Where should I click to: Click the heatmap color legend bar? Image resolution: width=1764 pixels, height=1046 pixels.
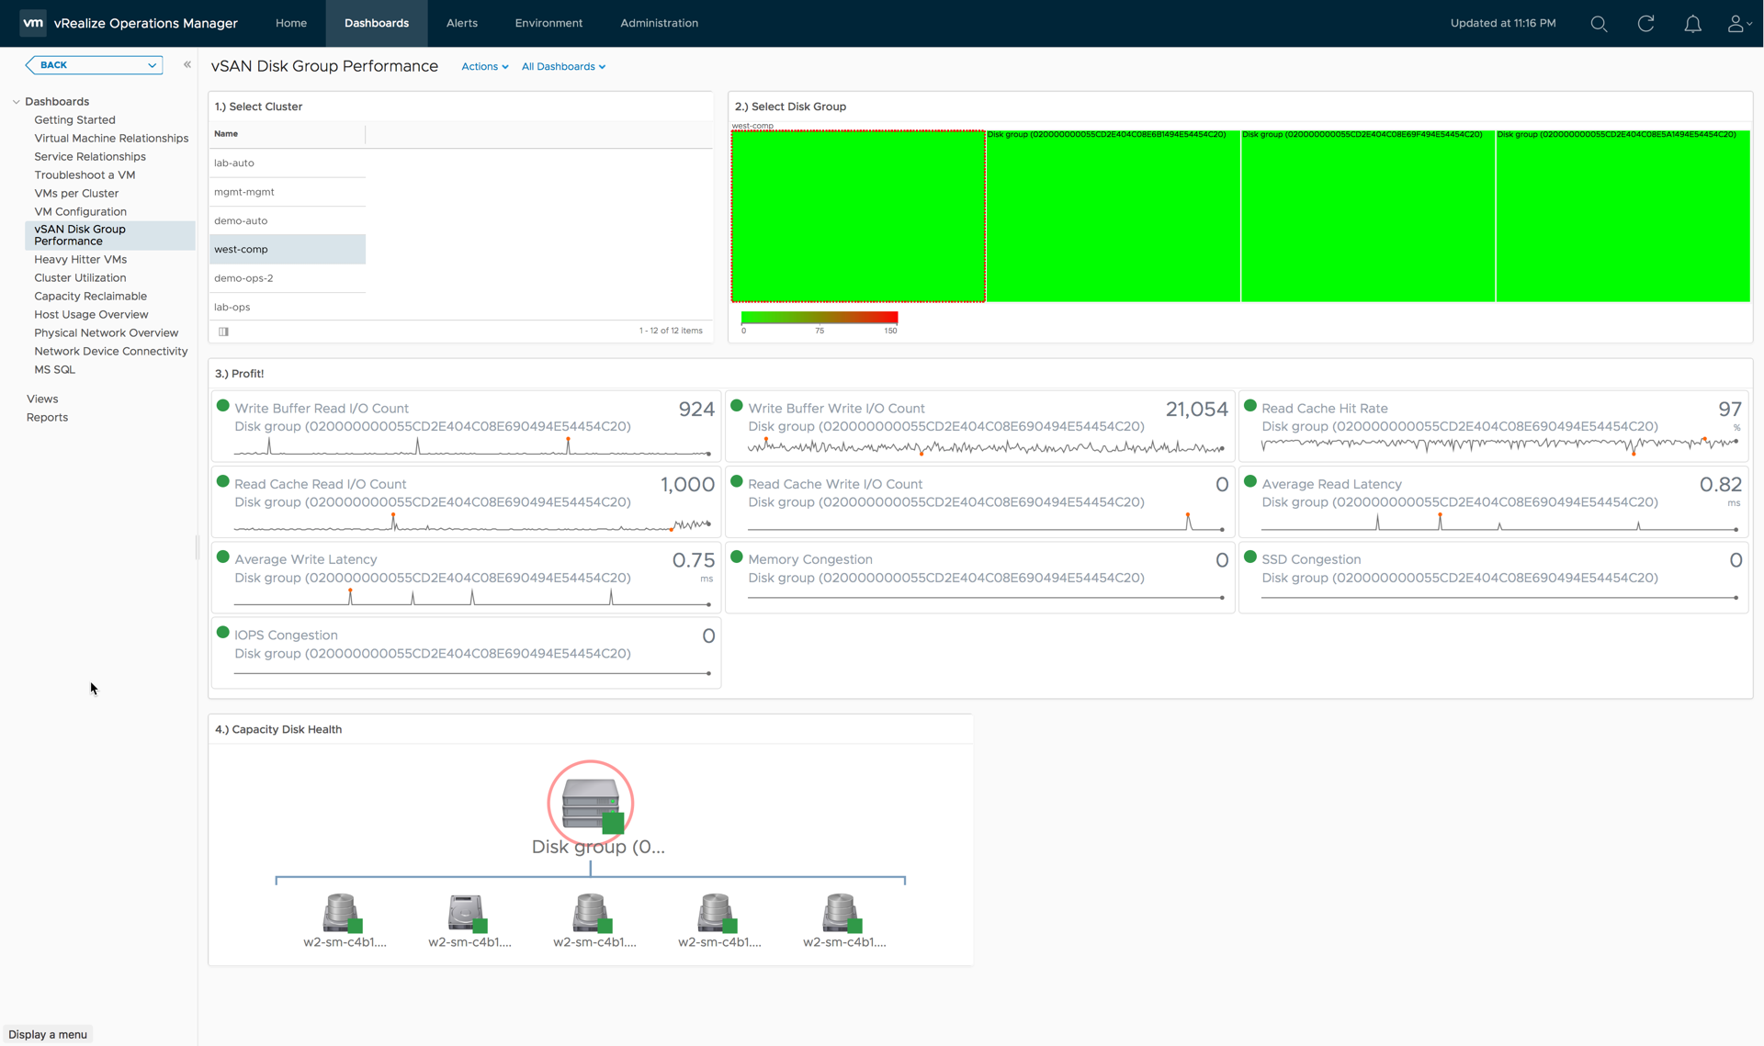click(820, 318)
